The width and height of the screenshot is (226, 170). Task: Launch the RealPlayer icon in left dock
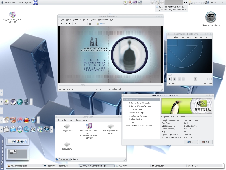click(x=47, y=129)
